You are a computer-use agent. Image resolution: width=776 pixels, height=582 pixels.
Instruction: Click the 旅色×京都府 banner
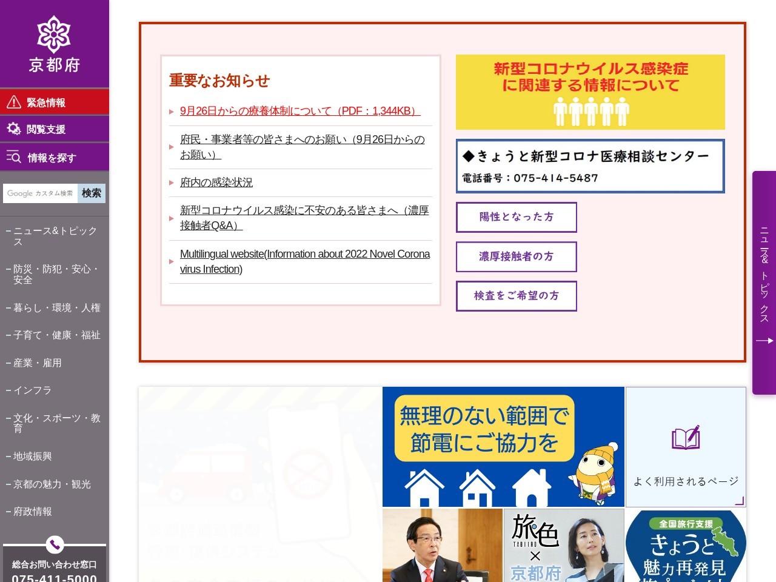pyautogui.click(x=564, y=546)
